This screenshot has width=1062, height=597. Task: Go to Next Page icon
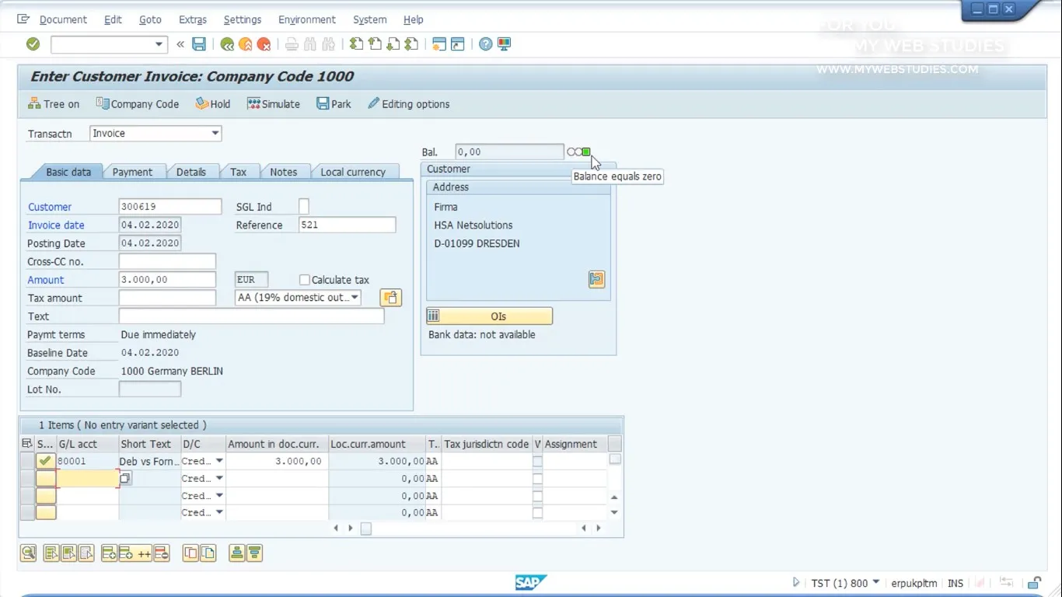(393, 44)
